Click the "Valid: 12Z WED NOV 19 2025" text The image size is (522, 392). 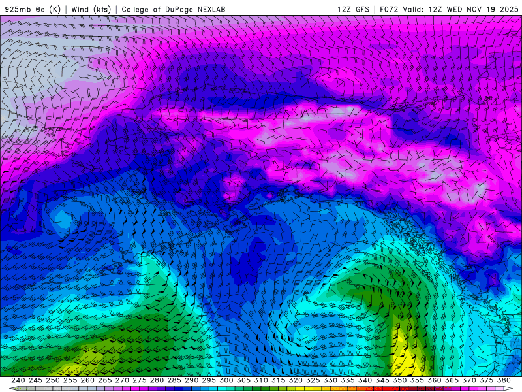click(461, 9)
